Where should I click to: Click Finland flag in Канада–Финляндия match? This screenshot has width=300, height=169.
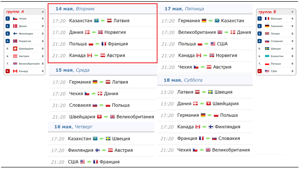211,127
